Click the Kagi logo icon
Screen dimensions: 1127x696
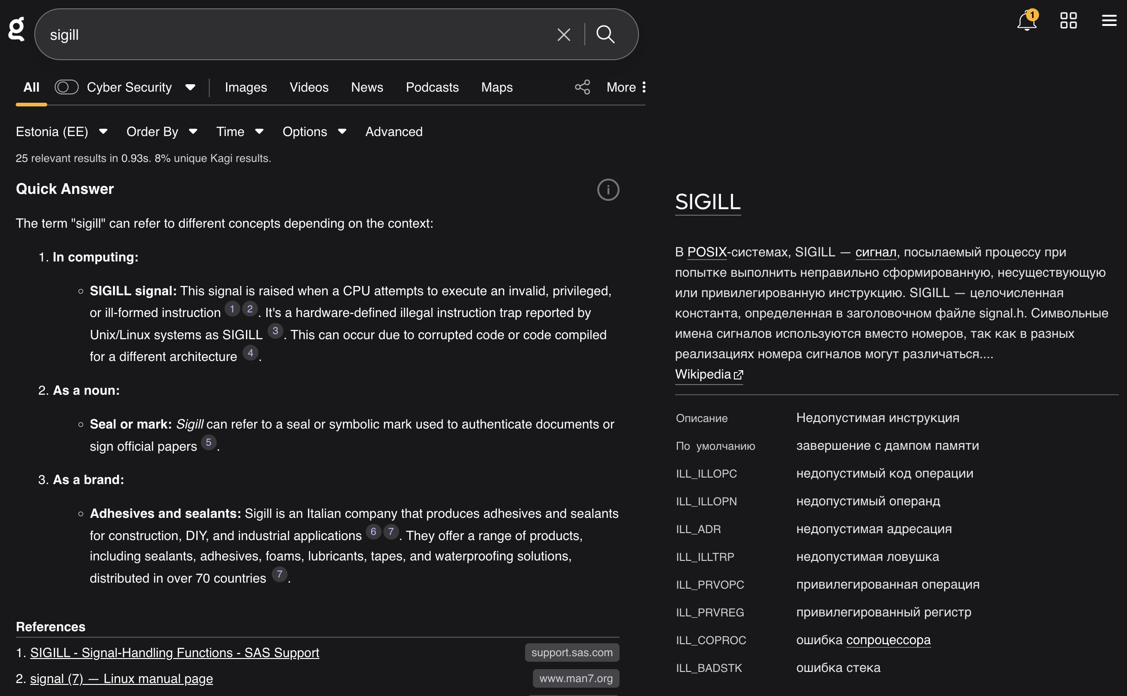tap(17, 30)
